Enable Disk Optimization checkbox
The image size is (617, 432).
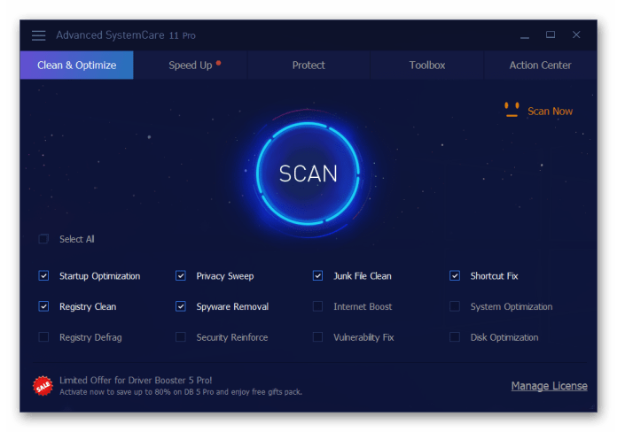455,337
